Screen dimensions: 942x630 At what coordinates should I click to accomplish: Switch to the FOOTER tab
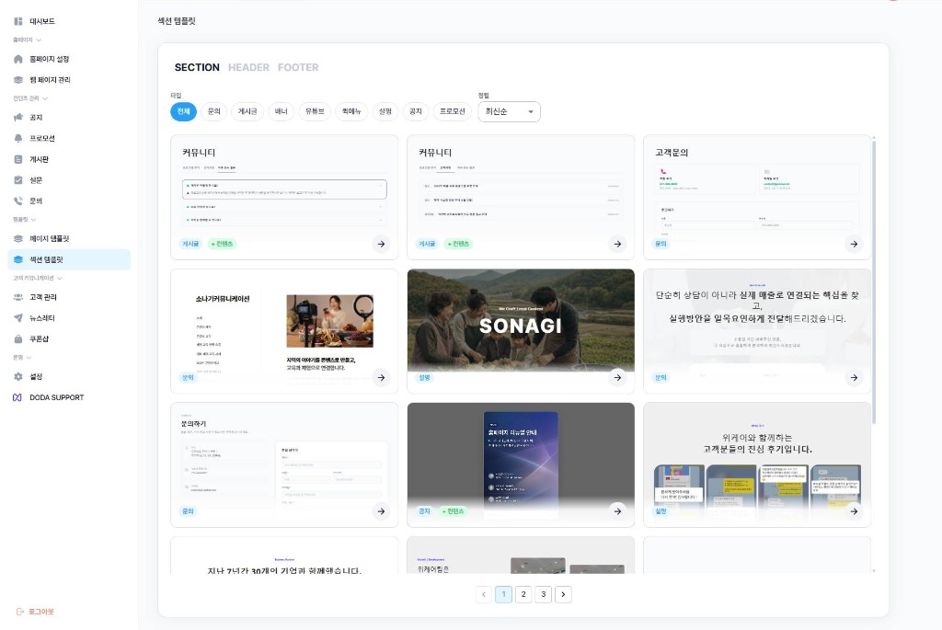click(298, 67)
